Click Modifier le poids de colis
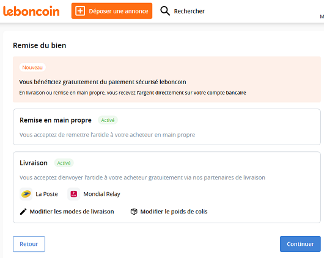 click(174, 212)
